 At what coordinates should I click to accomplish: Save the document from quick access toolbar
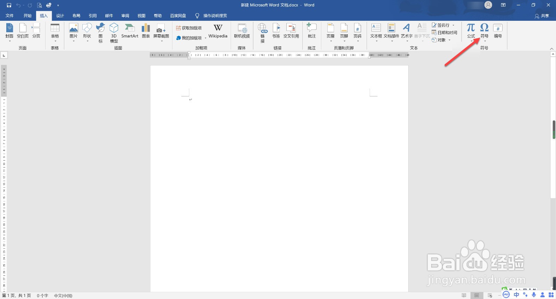click(9, 5)
